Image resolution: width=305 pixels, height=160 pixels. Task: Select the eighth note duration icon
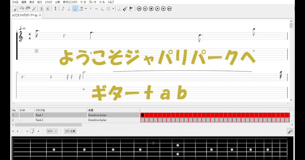click(x=63, y=9)
